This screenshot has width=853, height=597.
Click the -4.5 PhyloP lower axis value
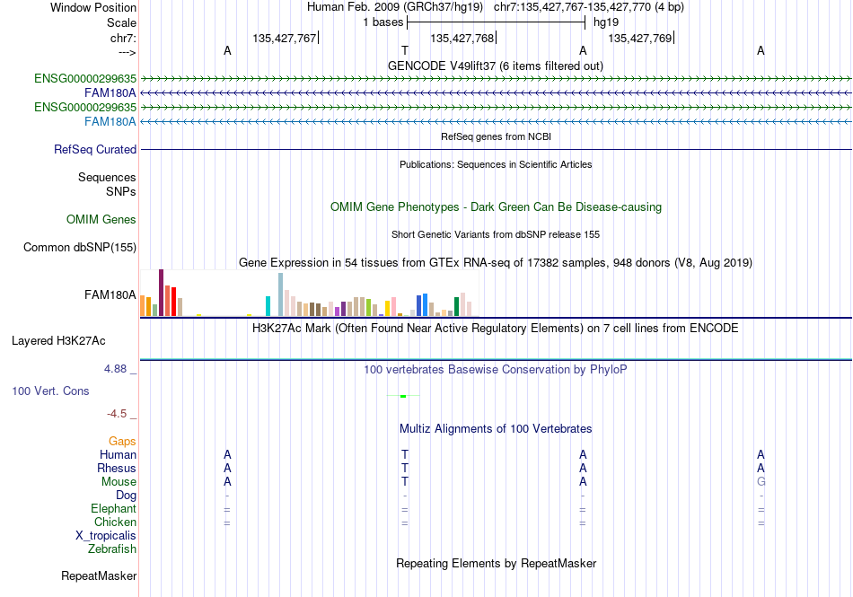(x=117, y=414)
